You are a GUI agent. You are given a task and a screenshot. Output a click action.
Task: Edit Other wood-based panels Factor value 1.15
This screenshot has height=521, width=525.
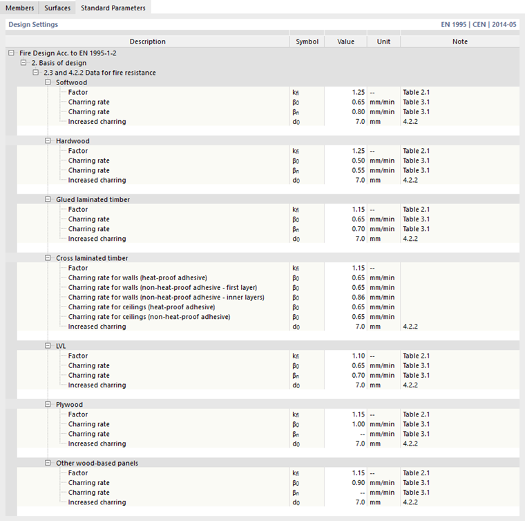click(345, 473)
